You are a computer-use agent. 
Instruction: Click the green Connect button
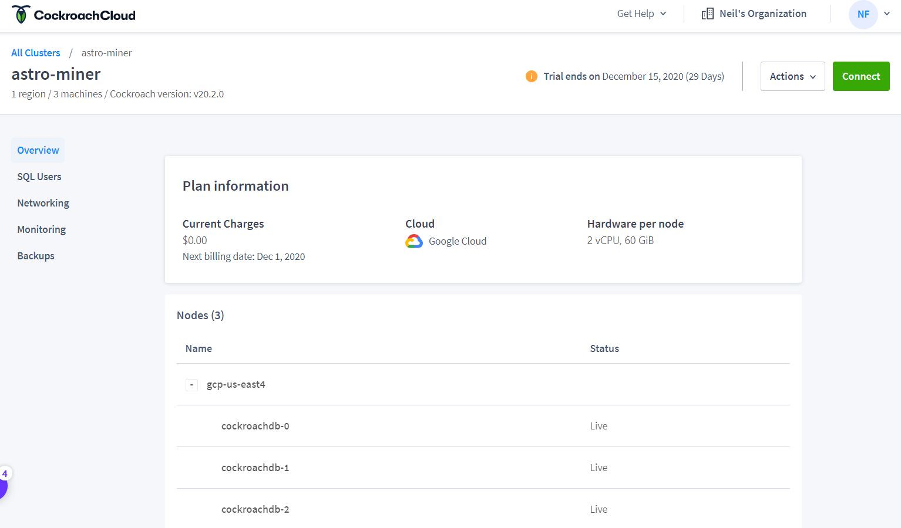pos(861,76)
